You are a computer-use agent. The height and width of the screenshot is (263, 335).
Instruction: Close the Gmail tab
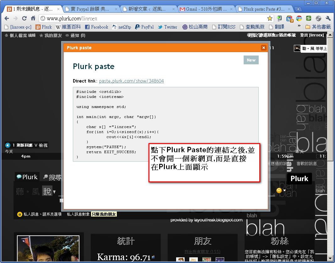[x=231, y=9]
